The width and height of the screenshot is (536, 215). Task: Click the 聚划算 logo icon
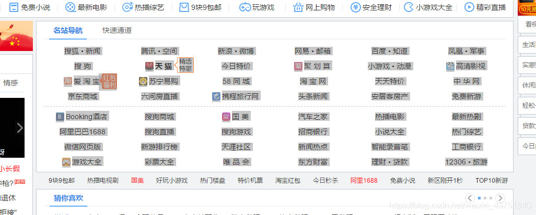point(298,66)
